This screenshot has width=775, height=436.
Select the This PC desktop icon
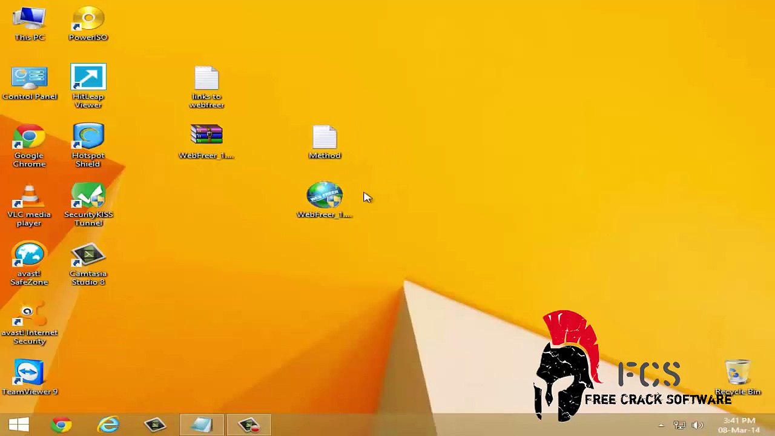click(29, 24)
